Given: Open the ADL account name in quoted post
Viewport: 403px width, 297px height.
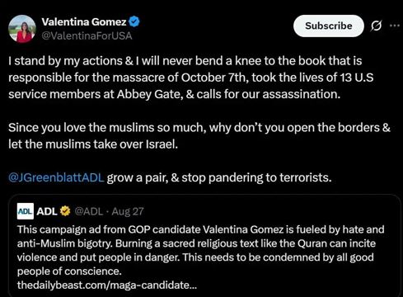Looking at the screenshot, I should pyautogui.click(x=47, y=211).
